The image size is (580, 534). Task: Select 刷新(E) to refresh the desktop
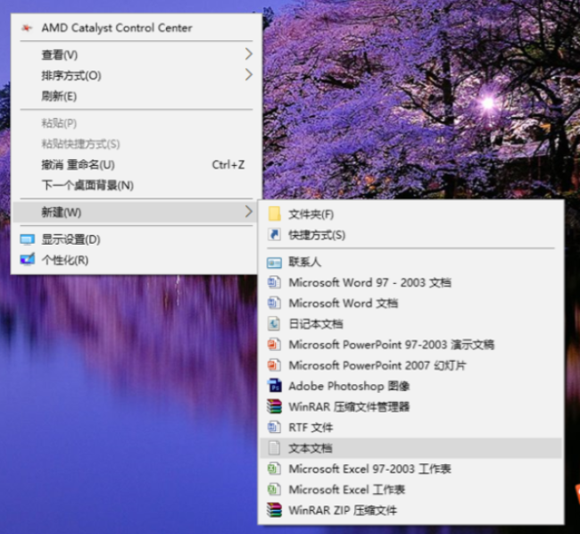[59, 96]
